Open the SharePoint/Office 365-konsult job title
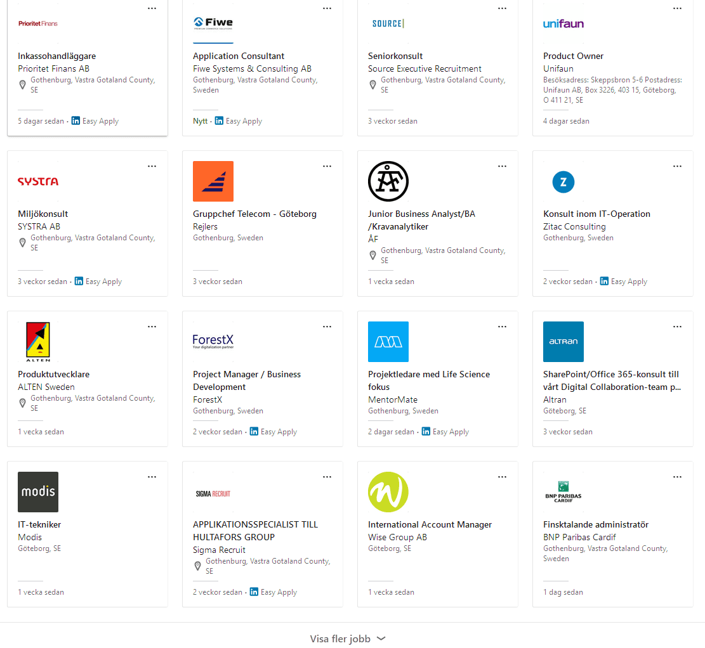Viewport: 705px width, 648px height. click(612, 380)
